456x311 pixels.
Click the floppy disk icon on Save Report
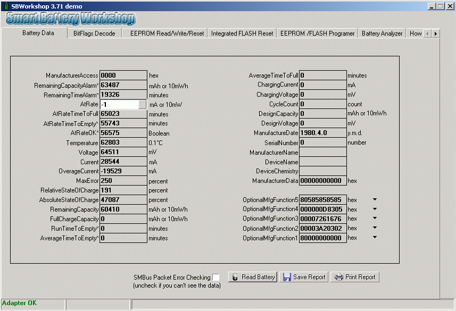287,277
